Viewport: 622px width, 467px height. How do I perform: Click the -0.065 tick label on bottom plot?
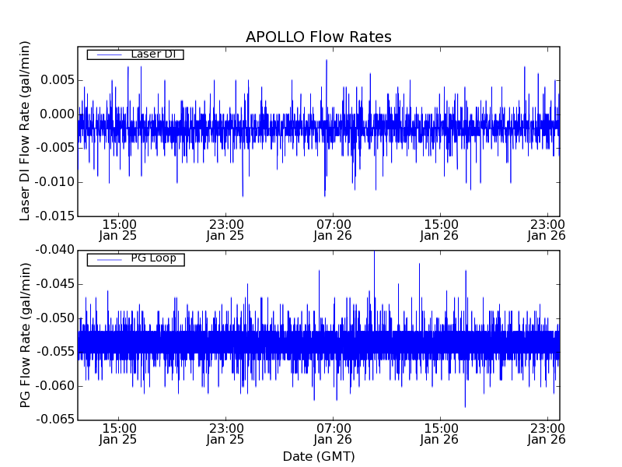coord(55,420)
